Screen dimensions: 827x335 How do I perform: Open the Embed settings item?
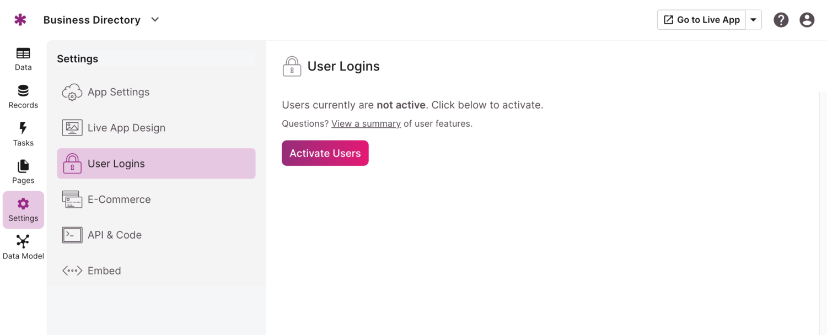104,271
